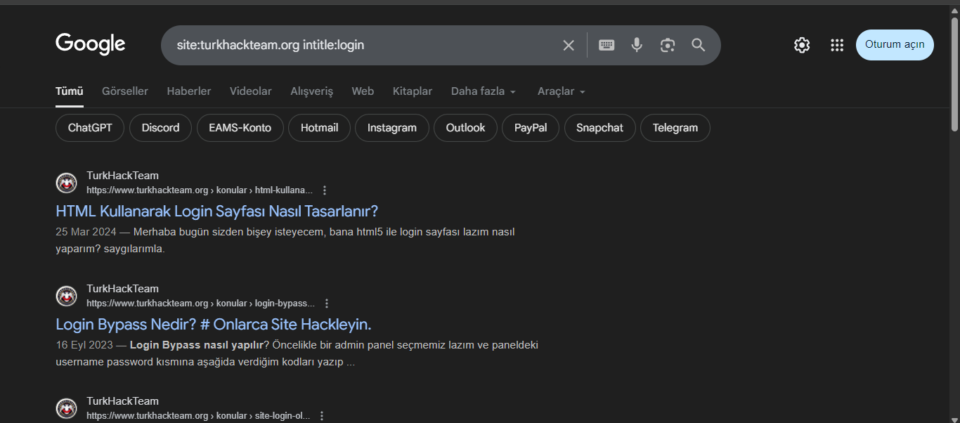960x423 pixels.
Task: Click the Discord suggestion chip
Action: [160, 128]
